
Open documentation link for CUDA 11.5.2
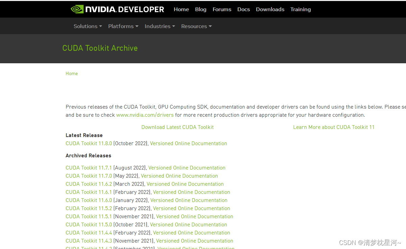pos(192,208)
